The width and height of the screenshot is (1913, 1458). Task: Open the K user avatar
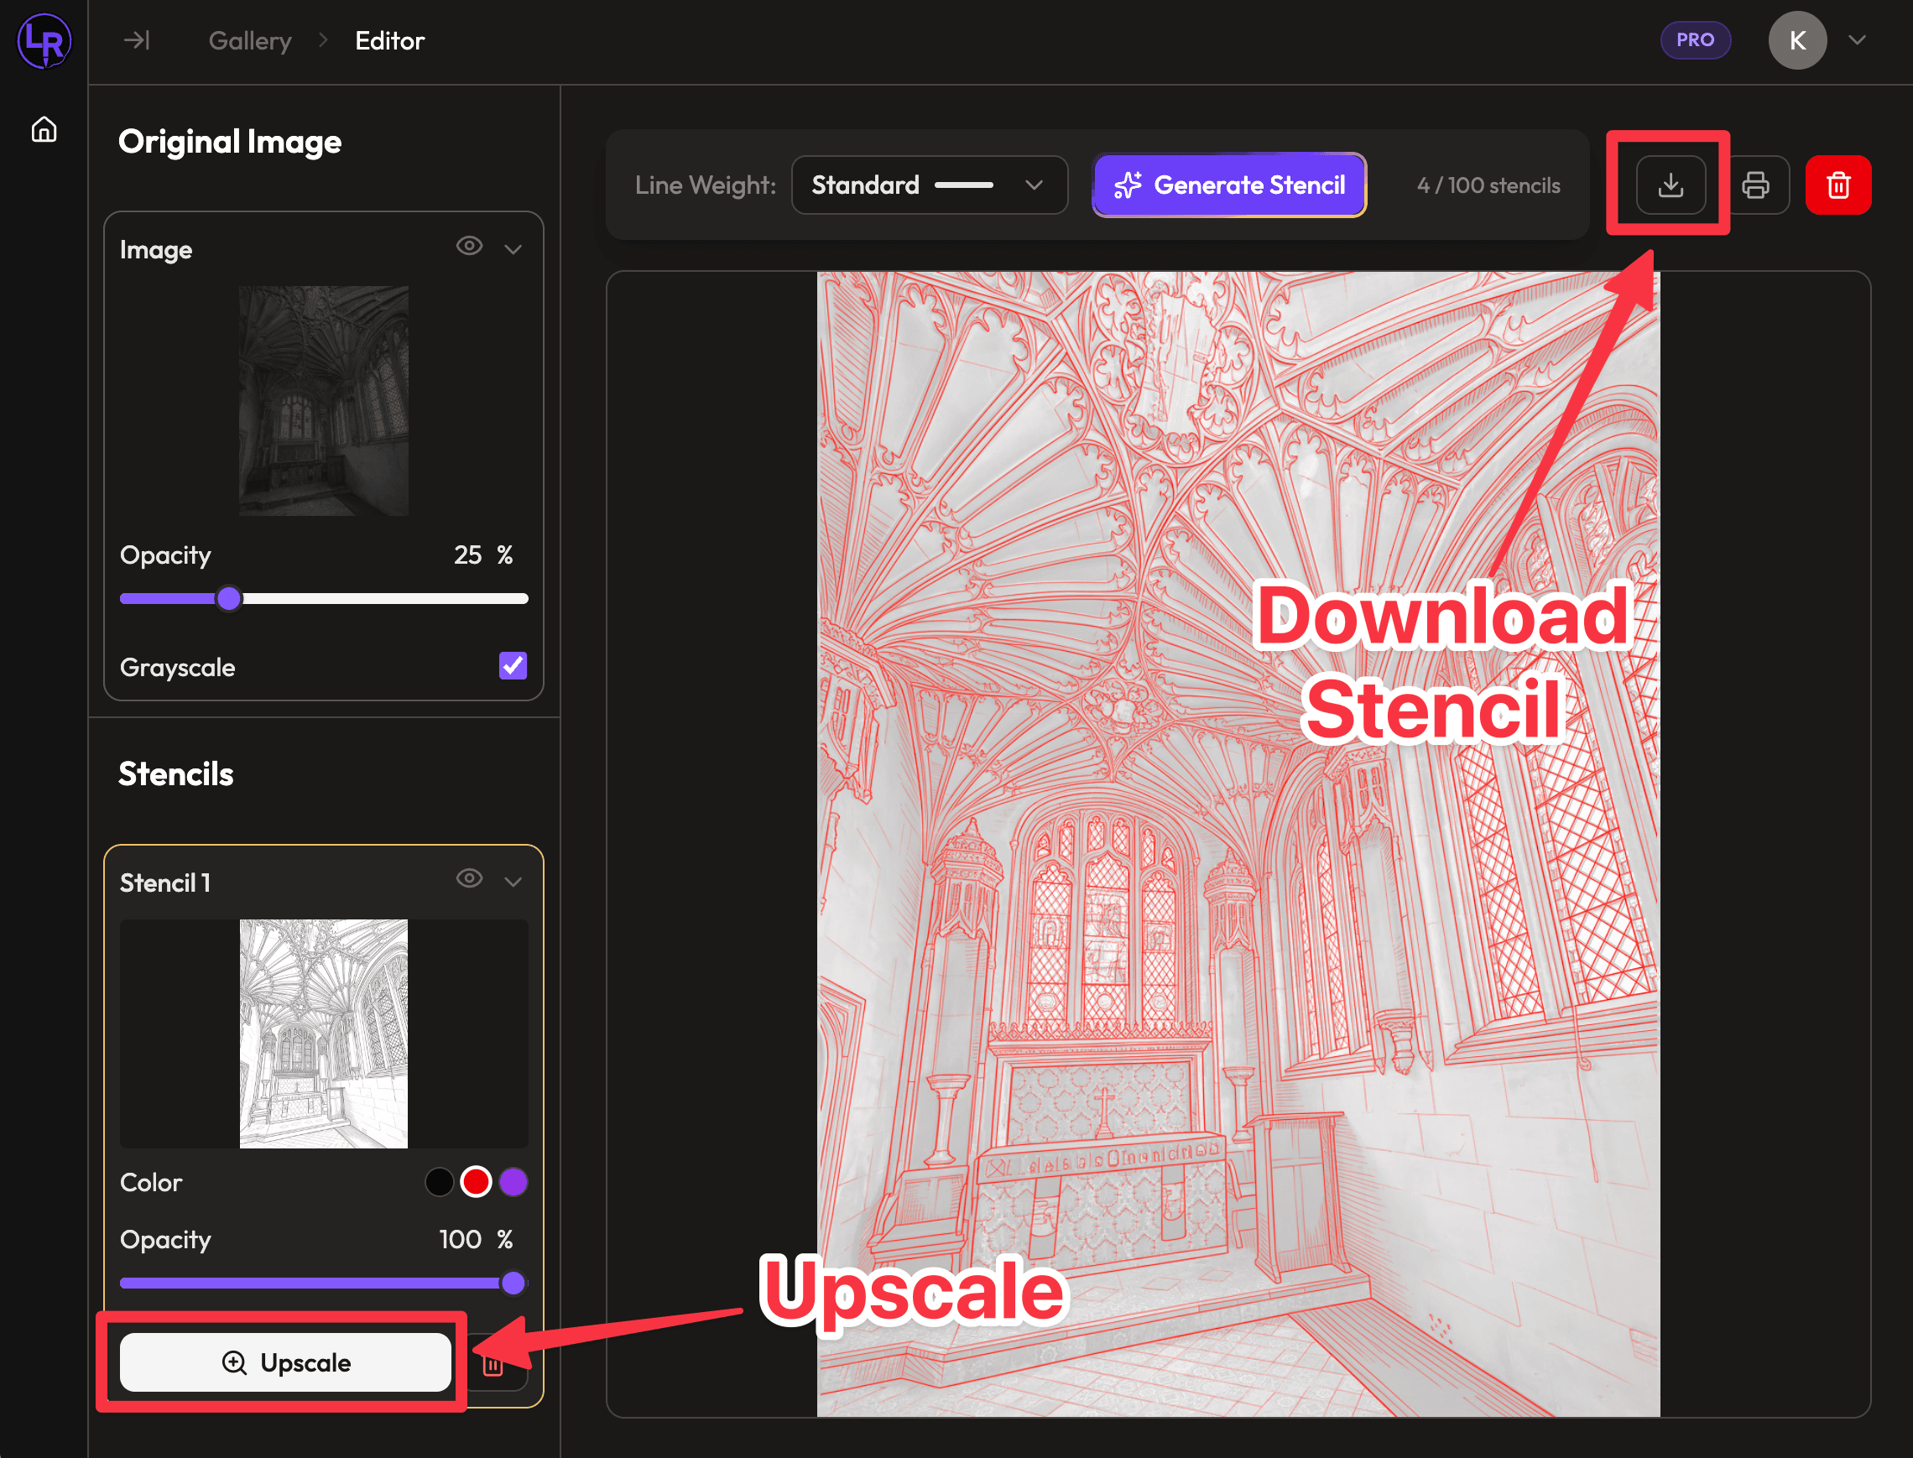pyautogui.click(x=1796, y=40)
